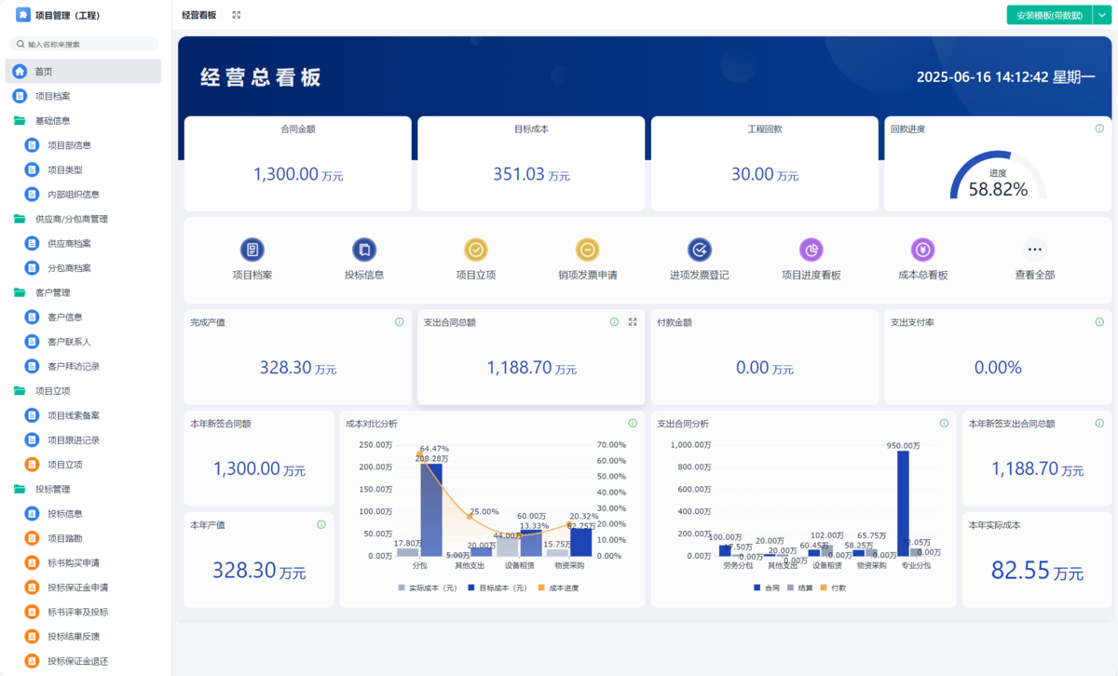Launch the 项目进度看板 shortcut icon
The height and width of the screenshot is (676, 1118).
coord(811,250)
